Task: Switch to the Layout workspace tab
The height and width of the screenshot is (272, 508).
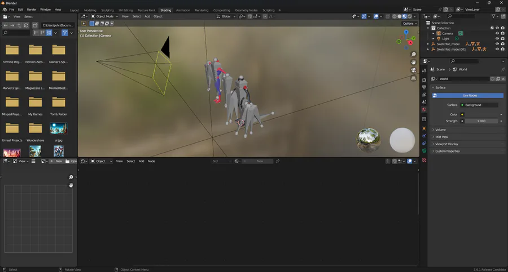Action: (74, 10)
